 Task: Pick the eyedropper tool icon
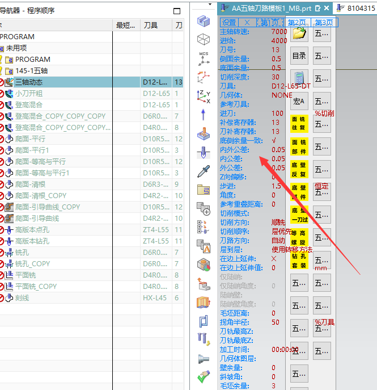[x=204, y=171]
